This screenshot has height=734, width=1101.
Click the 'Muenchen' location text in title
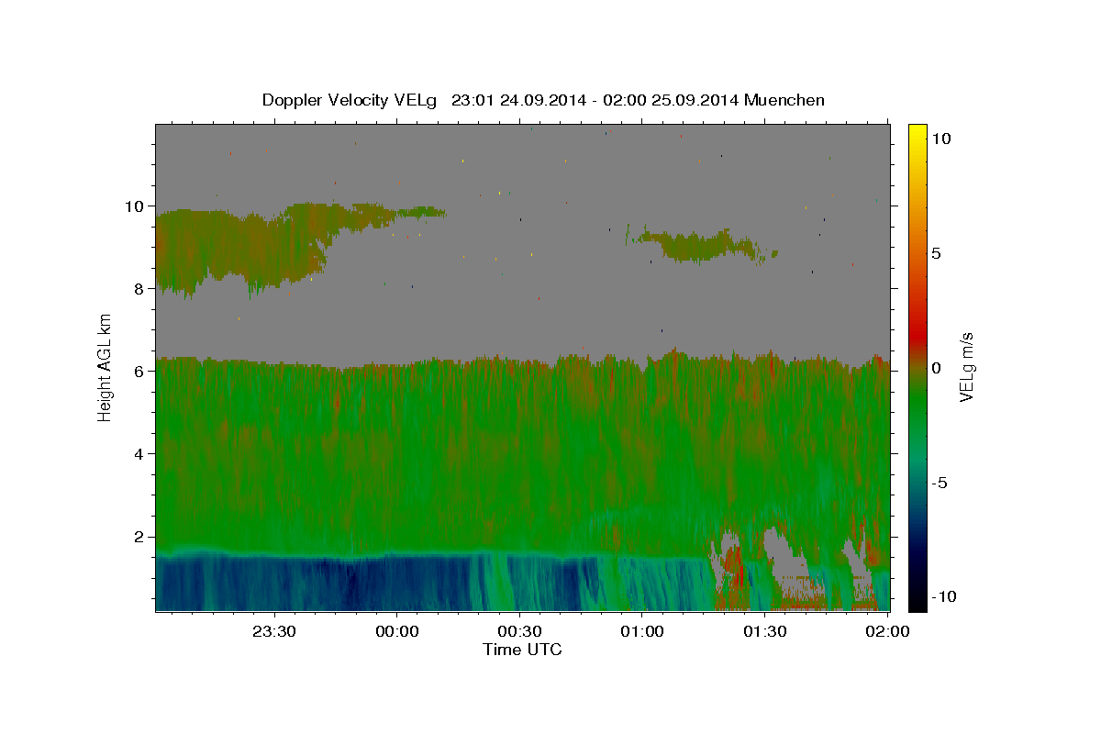coord(784,100)
